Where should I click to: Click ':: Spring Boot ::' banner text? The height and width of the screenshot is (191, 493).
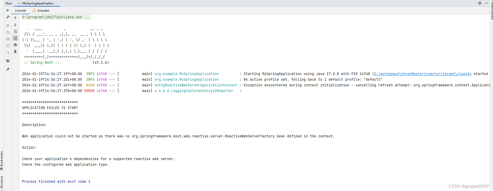[x=42, y=63]
